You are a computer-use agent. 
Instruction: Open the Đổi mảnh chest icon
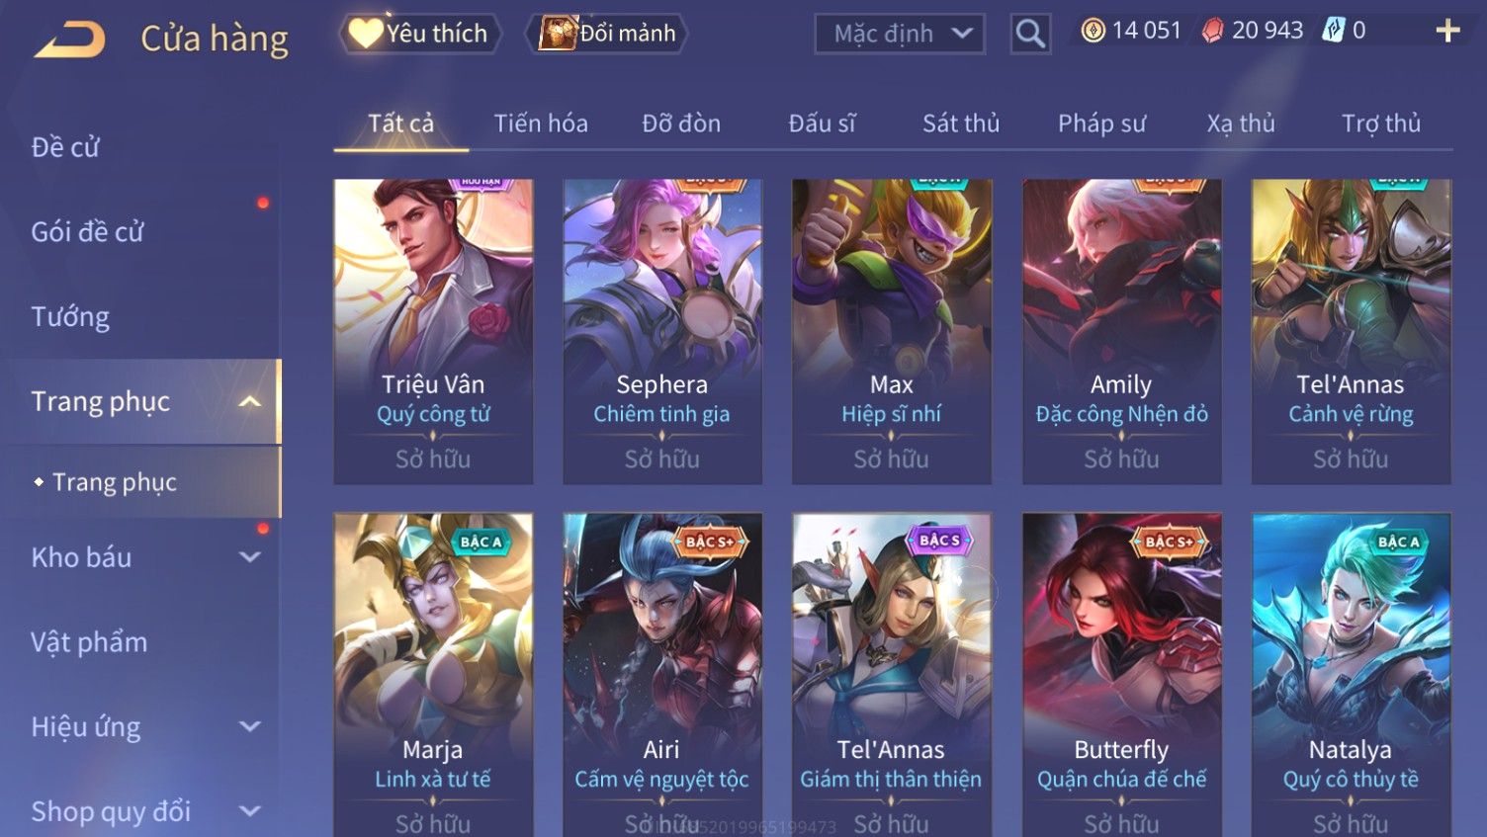click(558, 34)
